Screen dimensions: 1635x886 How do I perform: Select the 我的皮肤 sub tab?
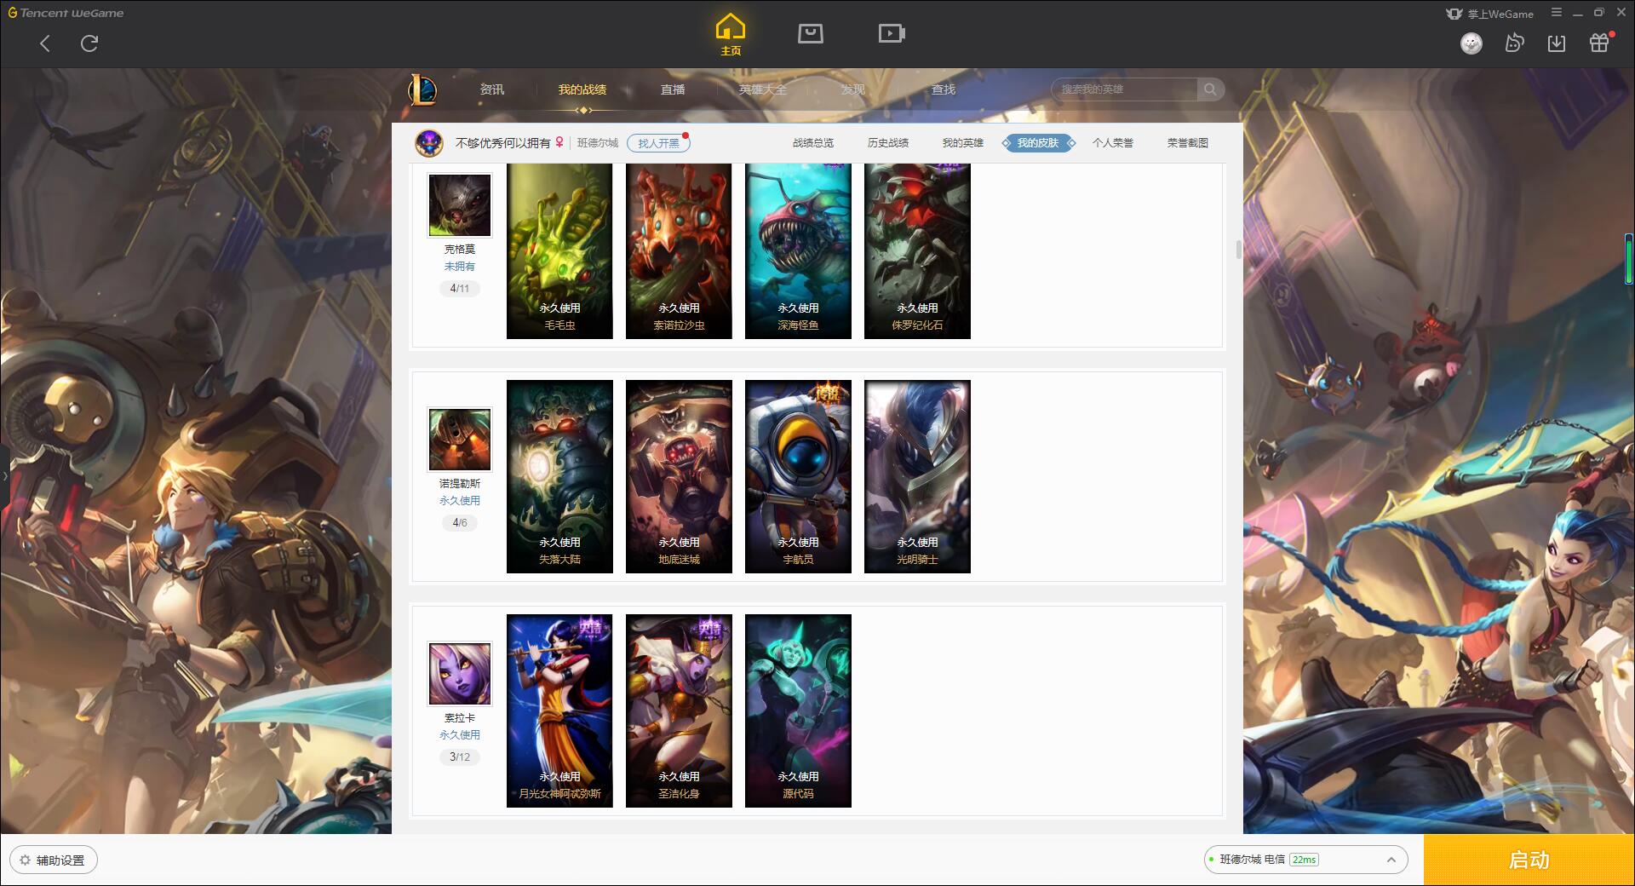click(x=1038, y=143)
